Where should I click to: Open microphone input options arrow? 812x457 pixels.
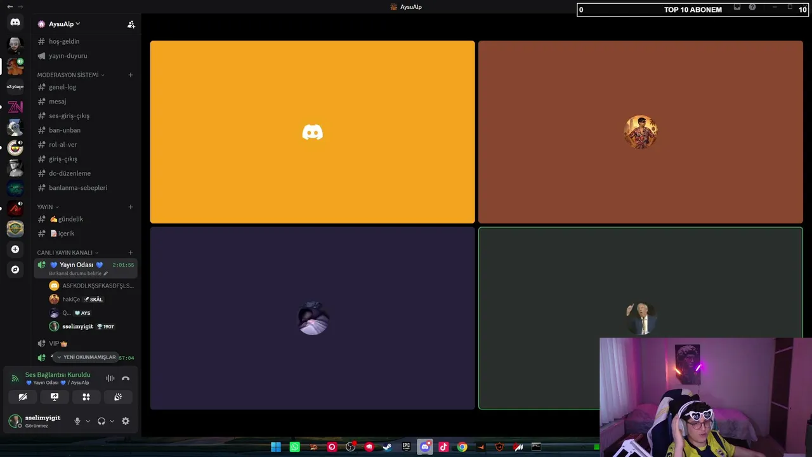(x=88, y=421)
